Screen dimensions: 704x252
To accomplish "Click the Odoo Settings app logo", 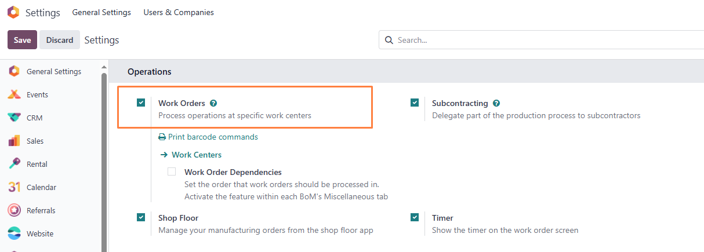I will pos(13,12).
